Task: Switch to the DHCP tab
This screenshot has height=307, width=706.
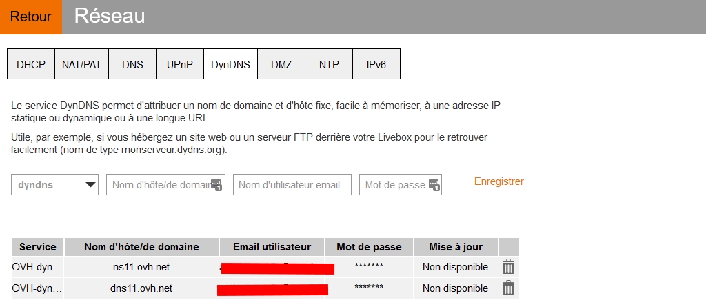Action: coord(31,65)
